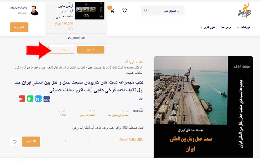The height and width of the screenshot is (161, 260).
Task: Click the green trophy badge icon
Action: point(30,99)
